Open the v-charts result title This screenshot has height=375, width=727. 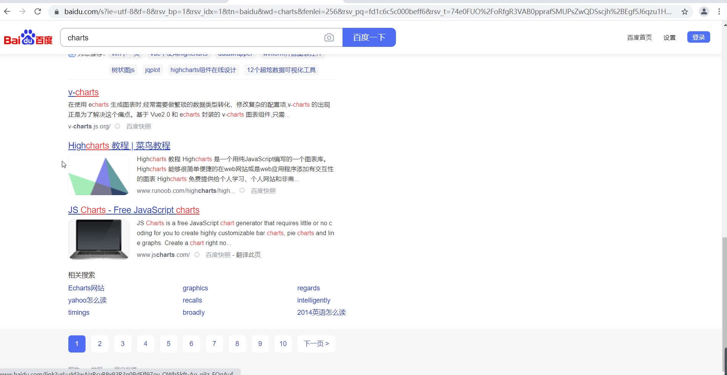pos(83,92)
